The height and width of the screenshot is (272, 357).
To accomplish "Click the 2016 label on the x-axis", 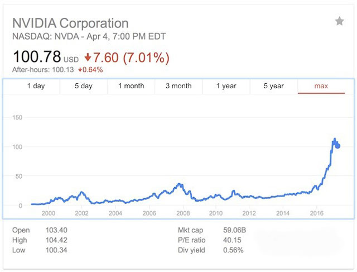I will pyautogui.click(x=316, y=213).
